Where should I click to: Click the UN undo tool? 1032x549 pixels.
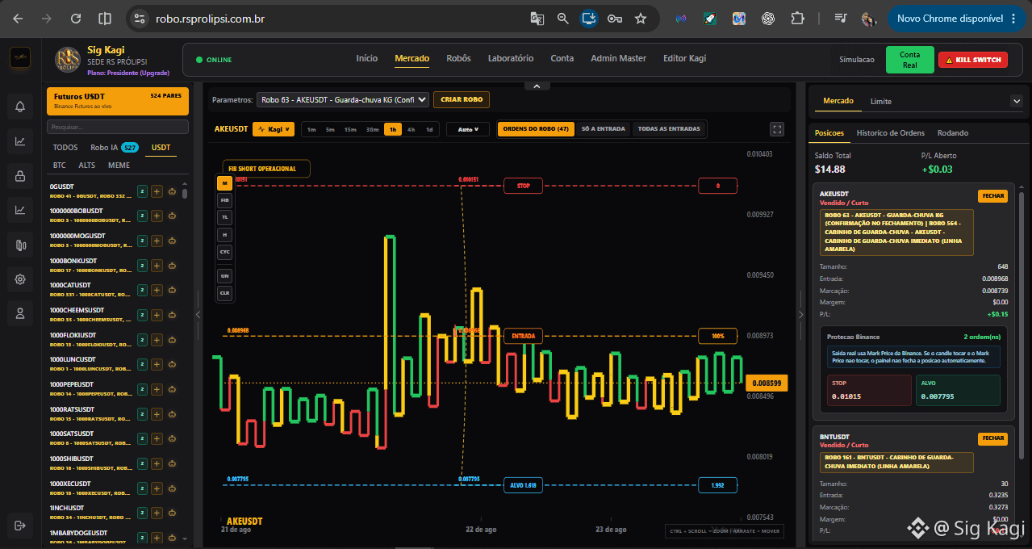pos(225,276)
